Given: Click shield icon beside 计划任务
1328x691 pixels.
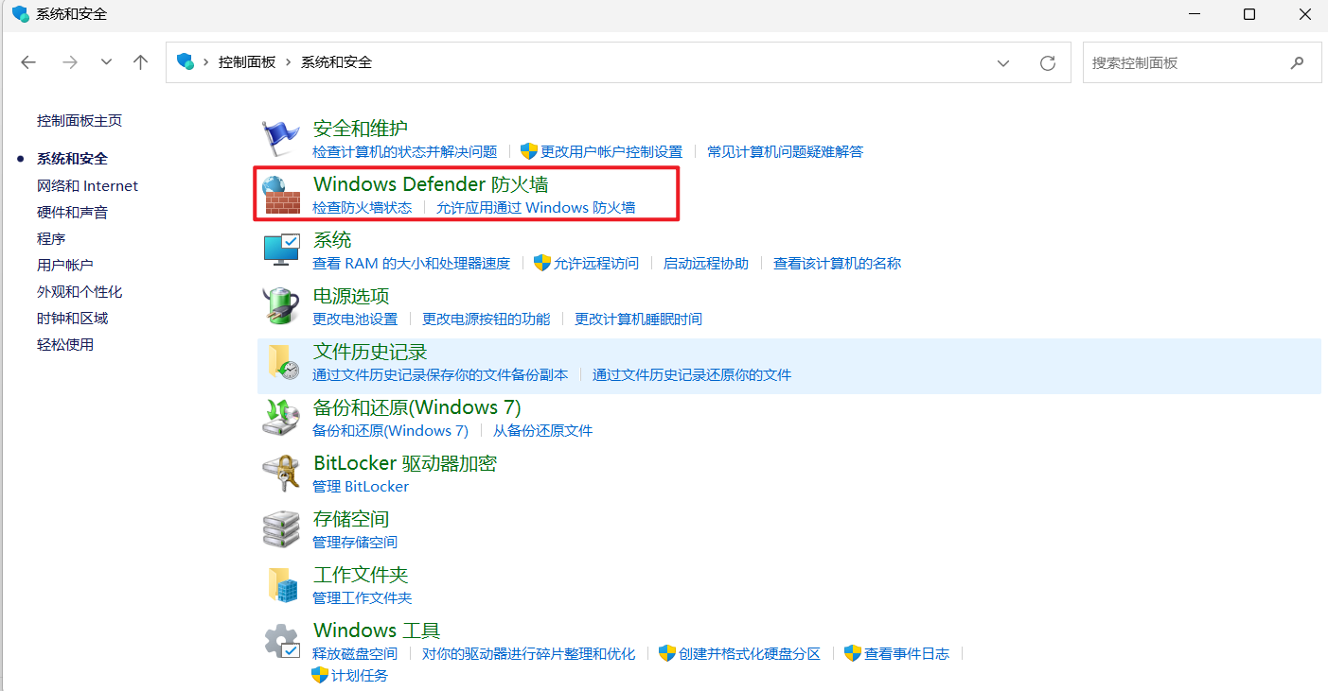Looking at the screenshot, I should pyautogui.click(x=320, y=675).
